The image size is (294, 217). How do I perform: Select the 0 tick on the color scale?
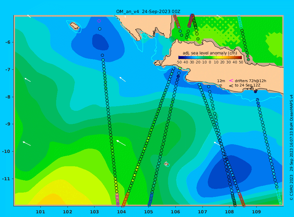tap(210, 62)
